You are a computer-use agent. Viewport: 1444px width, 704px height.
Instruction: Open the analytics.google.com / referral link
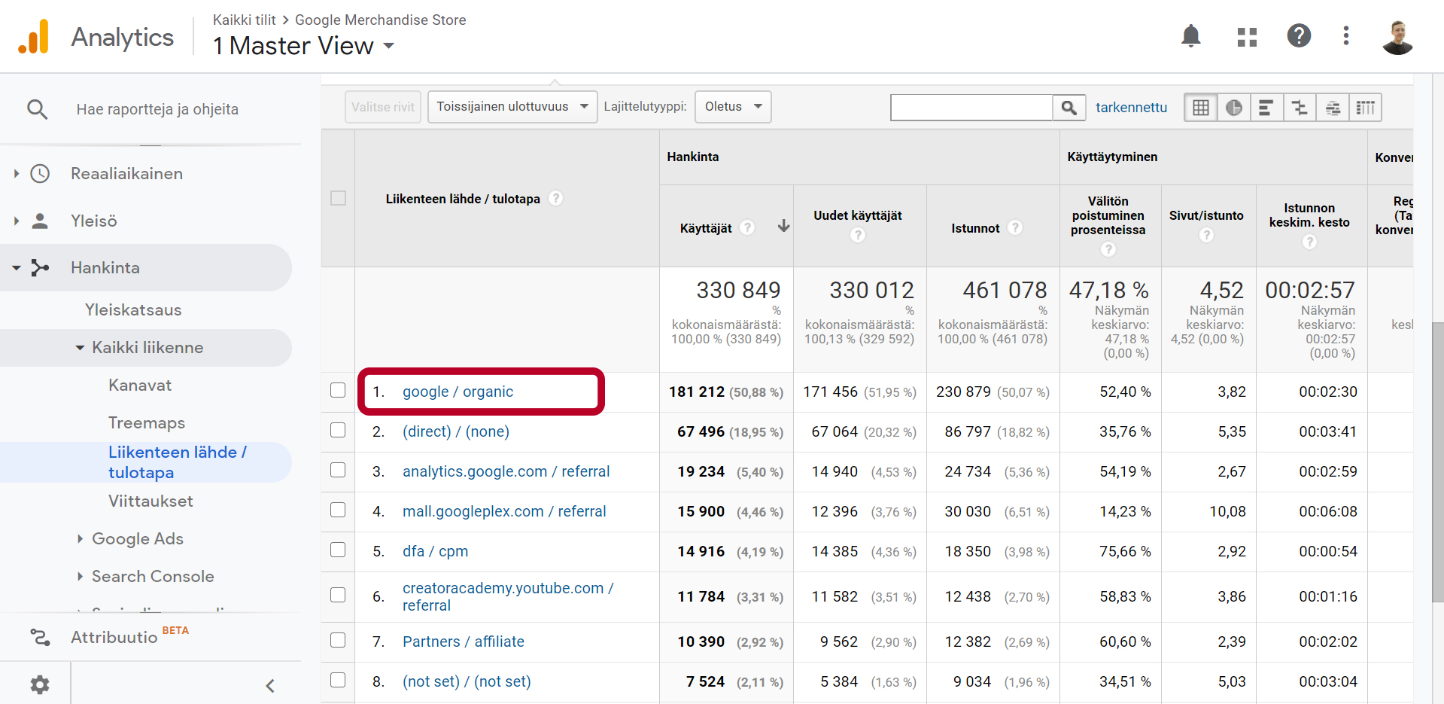pos(506,471)
